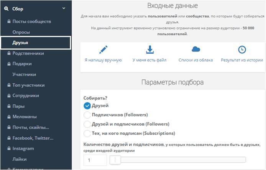266x170 pixels.
Task: Click the Результат из истории link
Action: (x=242, y=60)
